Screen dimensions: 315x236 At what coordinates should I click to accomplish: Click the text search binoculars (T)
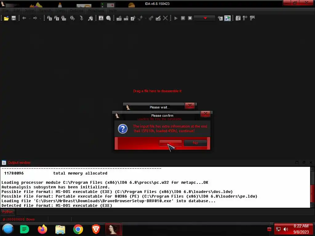57,18
